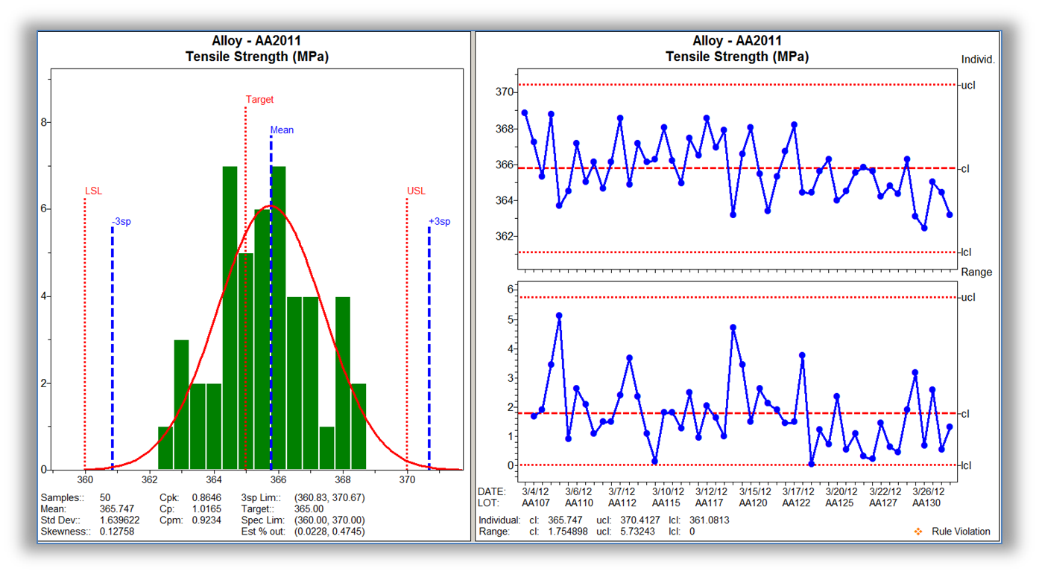Click the AA130 lot label
The width and height of the screenshot is (1039, 574).
pos(927,503)
